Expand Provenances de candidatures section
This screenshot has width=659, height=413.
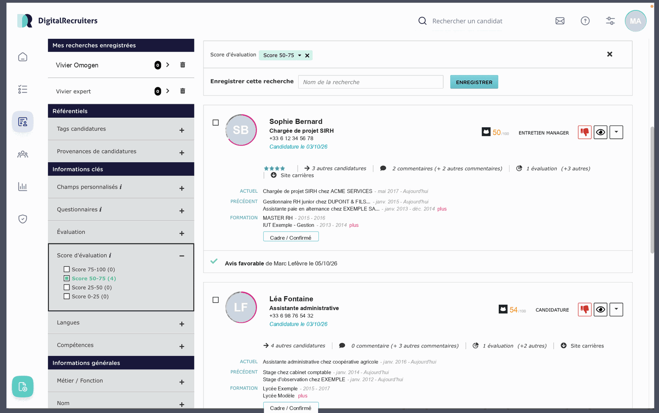click(x=182, y=153)
